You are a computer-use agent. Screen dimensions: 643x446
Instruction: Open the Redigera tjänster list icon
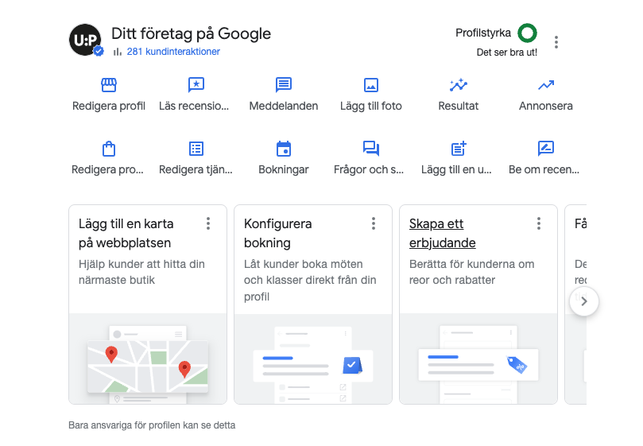(196, 149)
